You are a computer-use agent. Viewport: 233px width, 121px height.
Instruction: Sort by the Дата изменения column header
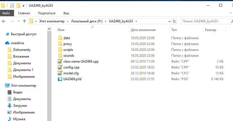coord(143,30)
